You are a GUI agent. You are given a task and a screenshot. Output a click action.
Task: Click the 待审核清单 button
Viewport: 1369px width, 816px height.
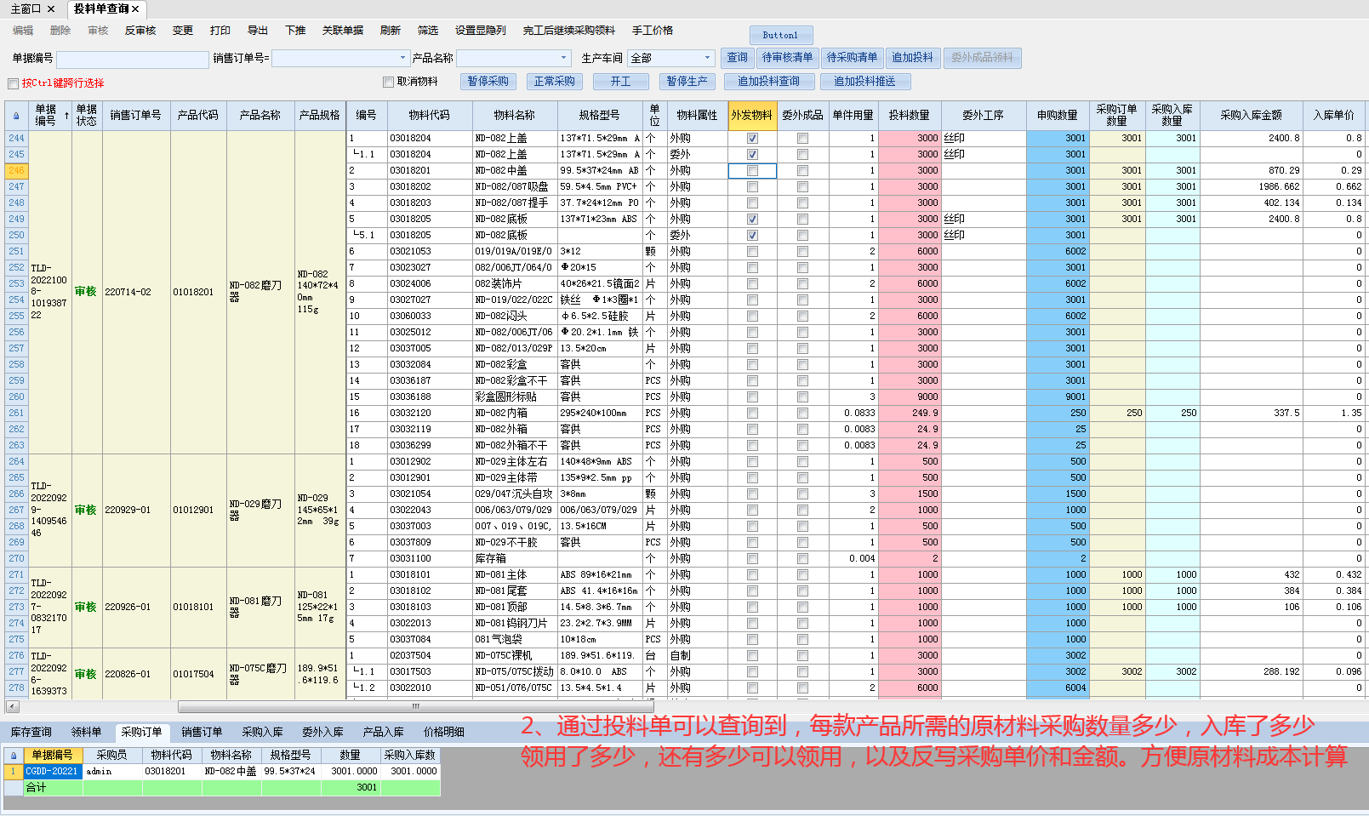coord(787,58)
